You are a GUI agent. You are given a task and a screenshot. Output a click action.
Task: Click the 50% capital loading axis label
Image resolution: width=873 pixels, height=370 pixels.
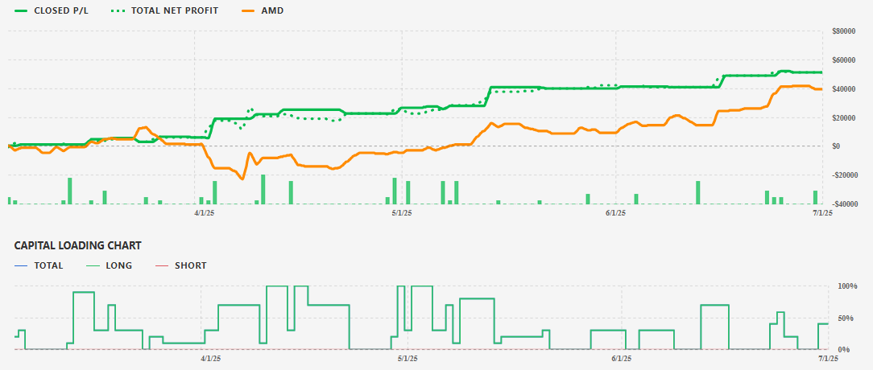pos(845,319)
